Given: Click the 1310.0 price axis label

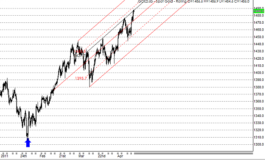Looking at the screenshot, I should (x=259, y=137).
